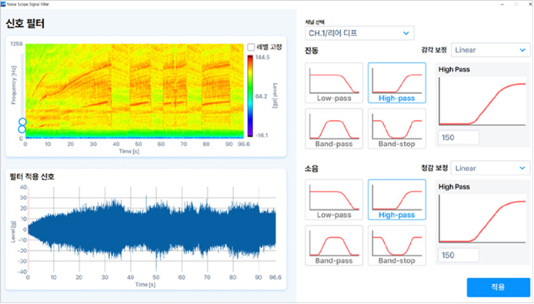Screen dimensions: 534x304
Task: Click the filtered signal waveform chart
Action: (152, 230)
